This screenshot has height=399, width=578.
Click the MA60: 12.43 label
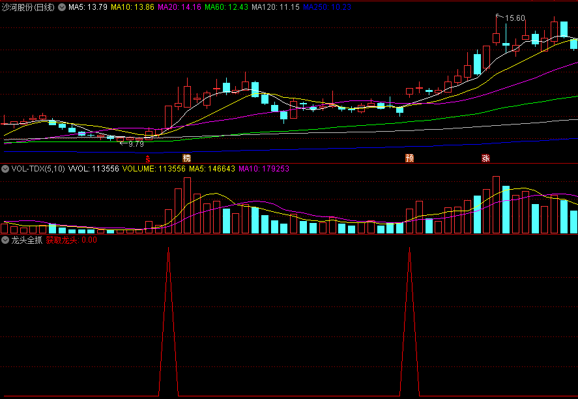226,7
